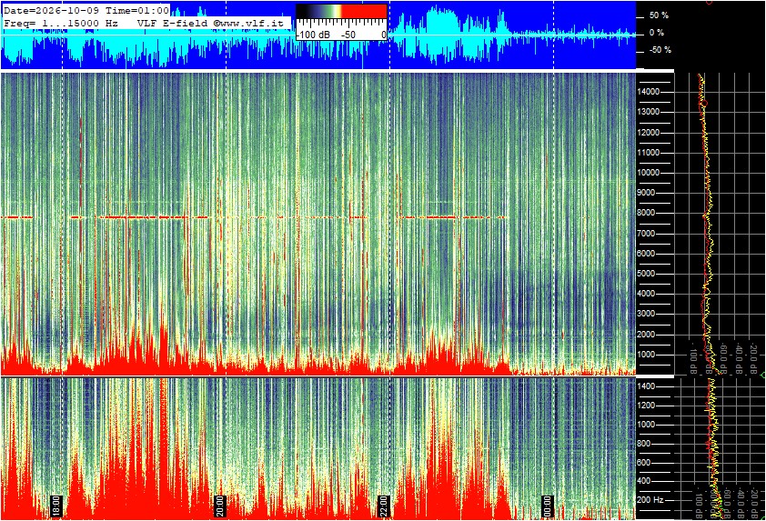
Task: Click the 8000 frequency axis label
Action: pyautogui.click(x=647, y=213)
